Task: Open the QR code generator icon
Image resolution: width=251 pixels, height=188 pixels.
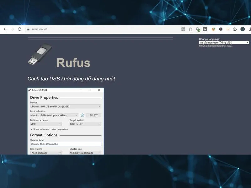Action: point(183,29)
